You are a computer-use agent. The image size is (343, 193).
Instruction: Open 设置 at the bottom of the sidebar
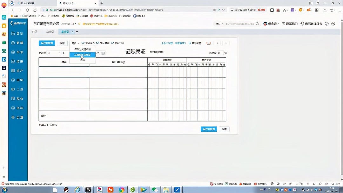click(17, 117)
